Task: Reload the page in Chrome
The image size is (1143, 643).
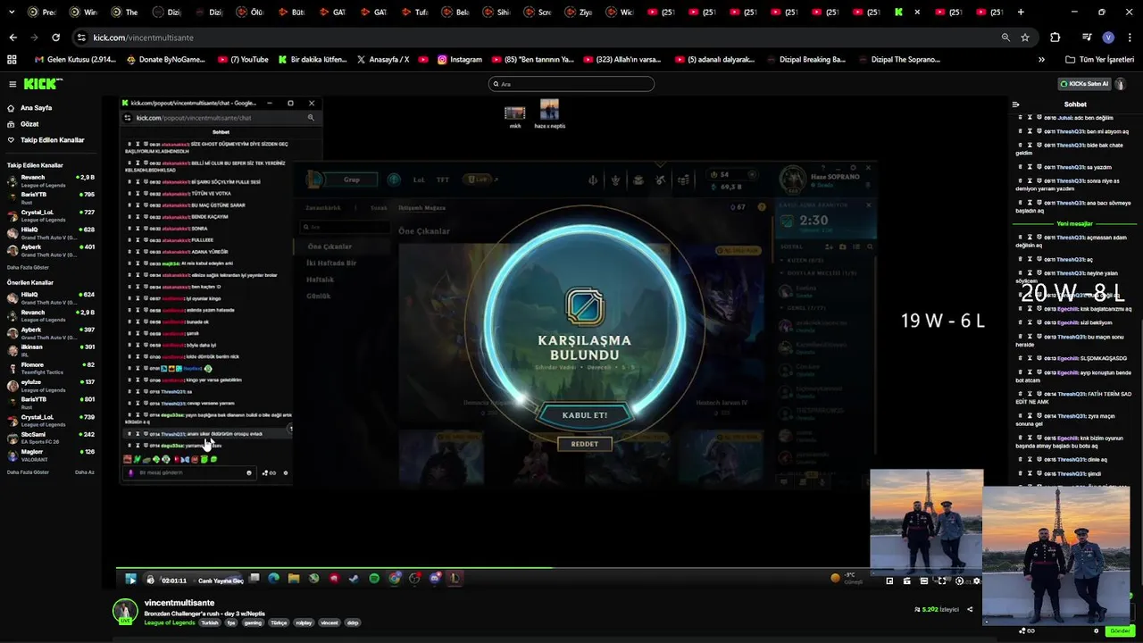Action: coord(55,38)
